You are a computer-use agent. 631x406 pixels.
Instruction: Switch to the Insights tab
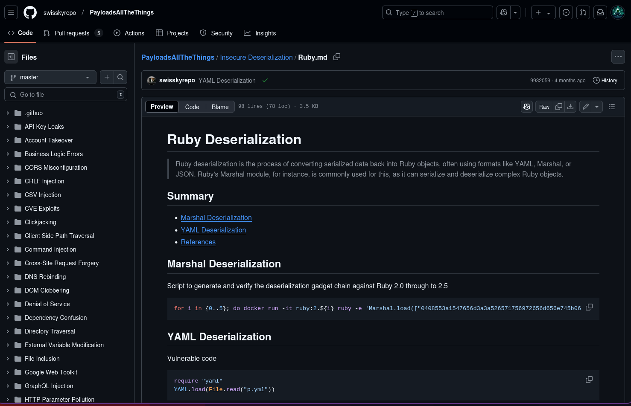point(260,33)
